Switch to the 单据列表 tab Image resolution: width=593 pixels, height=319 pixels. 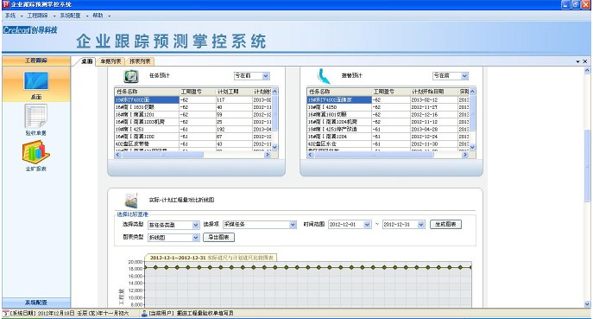pos(110,61)
